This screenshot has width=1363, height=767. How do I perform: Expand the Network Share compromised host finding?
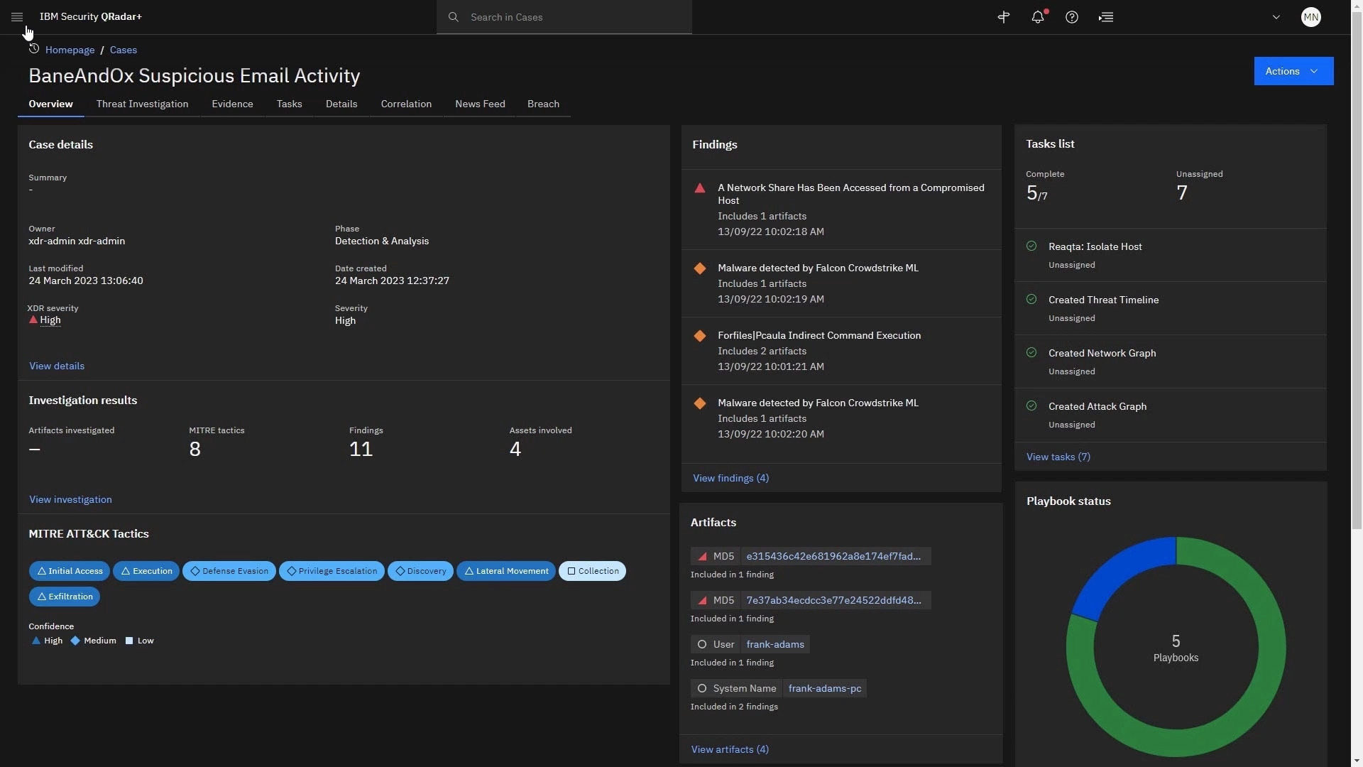coord(850,194)
